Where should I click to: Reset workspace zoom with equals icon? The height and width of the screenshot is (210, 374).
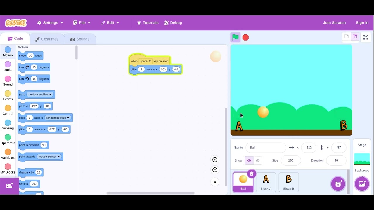(x=215, y=182)
